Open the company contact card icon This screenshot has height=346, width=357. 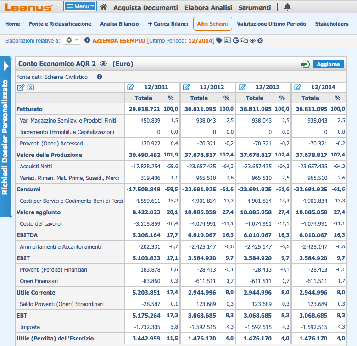(228, 40)
